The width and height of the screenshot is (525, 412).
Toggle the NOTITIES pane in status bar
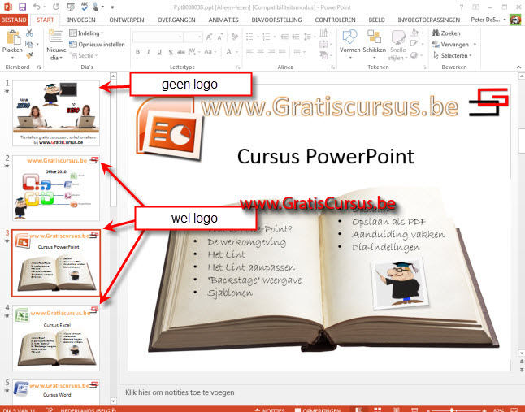pos(270,410)
